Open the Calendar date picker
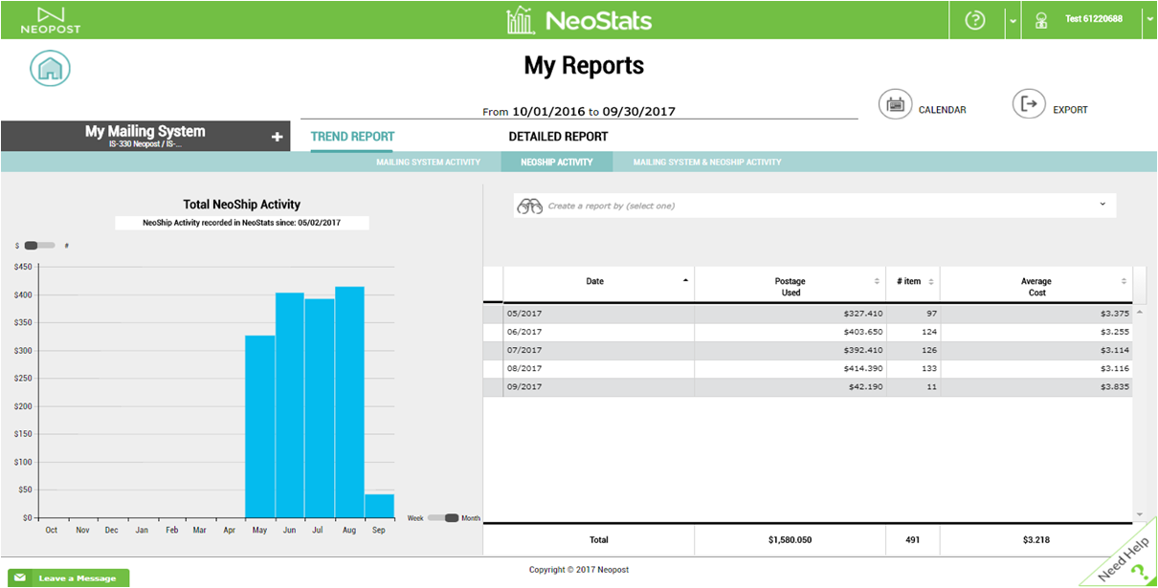 896,105
